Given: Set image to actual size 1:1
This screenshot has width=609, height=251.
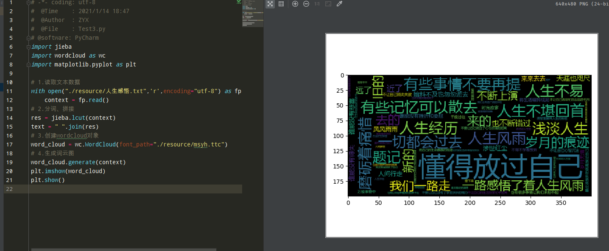Looking at the screenshot, I should 317,4.
